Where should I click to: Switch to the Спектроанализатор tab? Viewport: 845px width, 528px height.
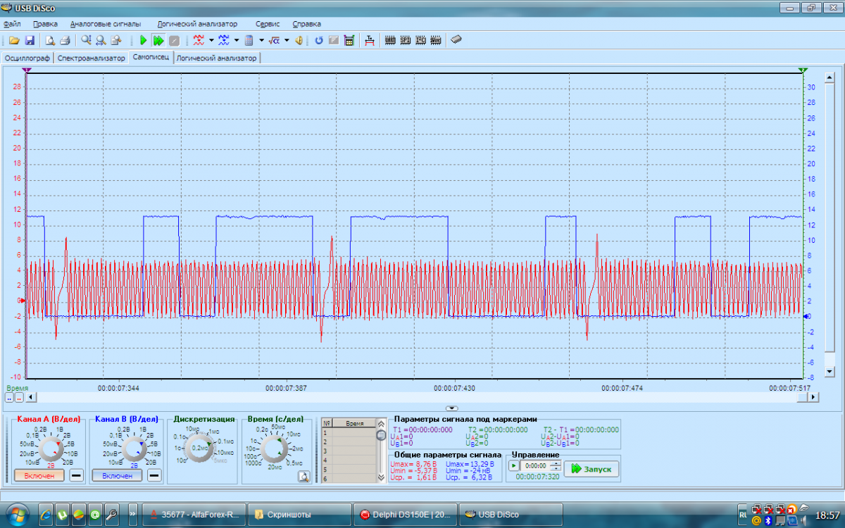92,58
